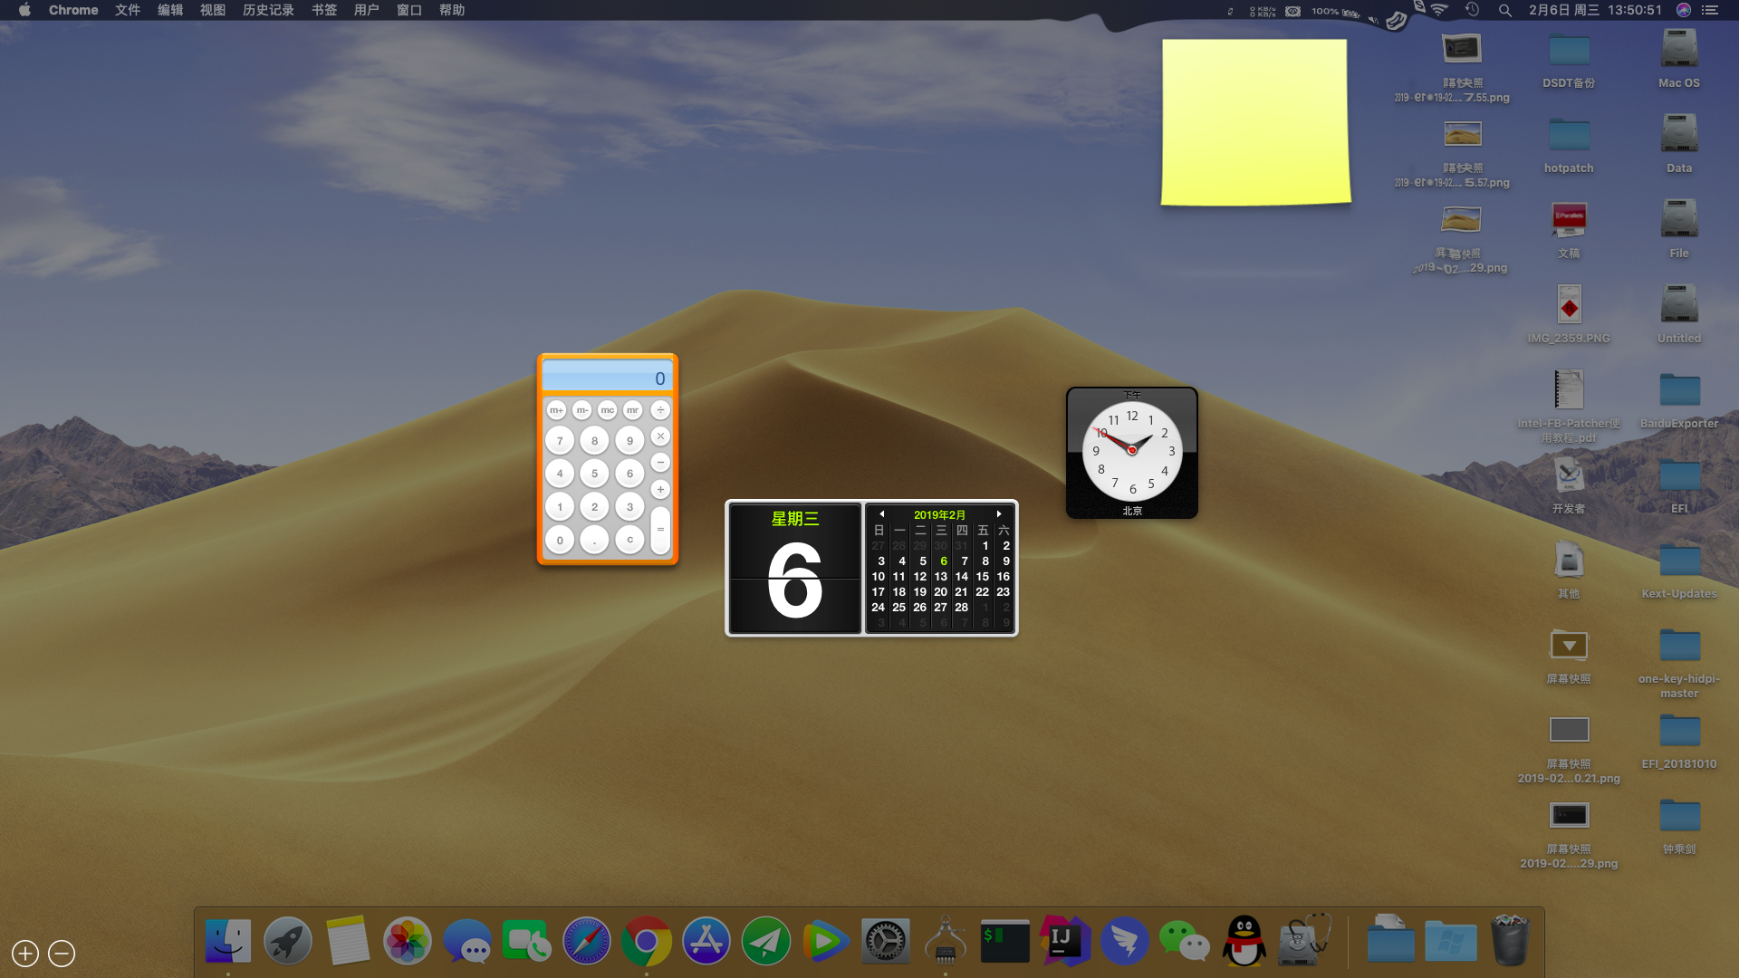Open the 书签 menu
Image resolution: width=1739 pixels, height=978 pixels.
(x=324, y=10)
